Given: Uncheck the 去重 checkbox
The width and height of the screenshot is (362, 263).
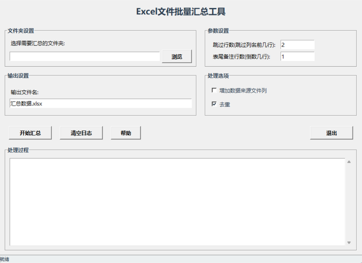Looking at the screenshot, I should [x=214, y=104].
